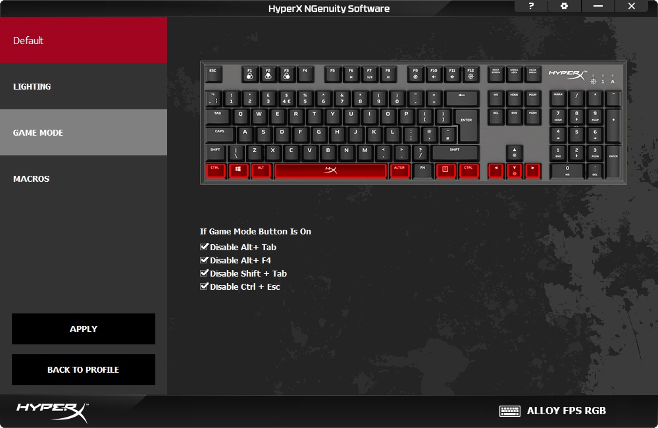Select the F12 game mode key
Screen dimensions: 658x428
[x=470, y=74]
